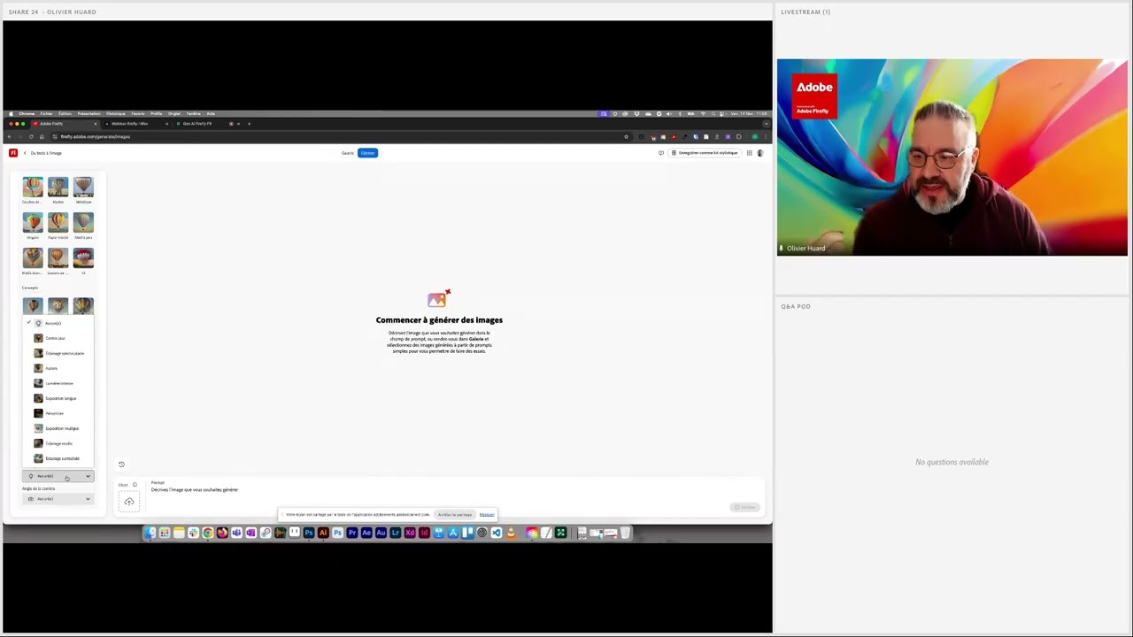Open Illustrator from the Dock

[x=323, y=533]
